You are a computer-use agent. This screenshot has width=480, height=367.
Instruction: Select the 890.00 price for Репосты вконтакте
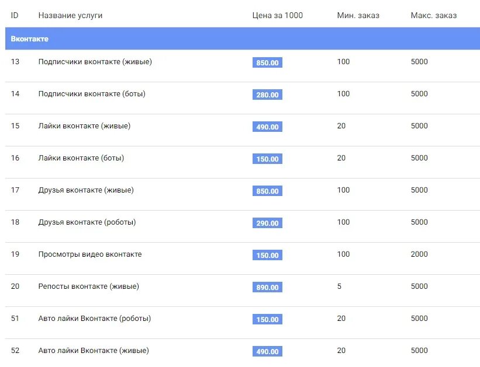267,287
